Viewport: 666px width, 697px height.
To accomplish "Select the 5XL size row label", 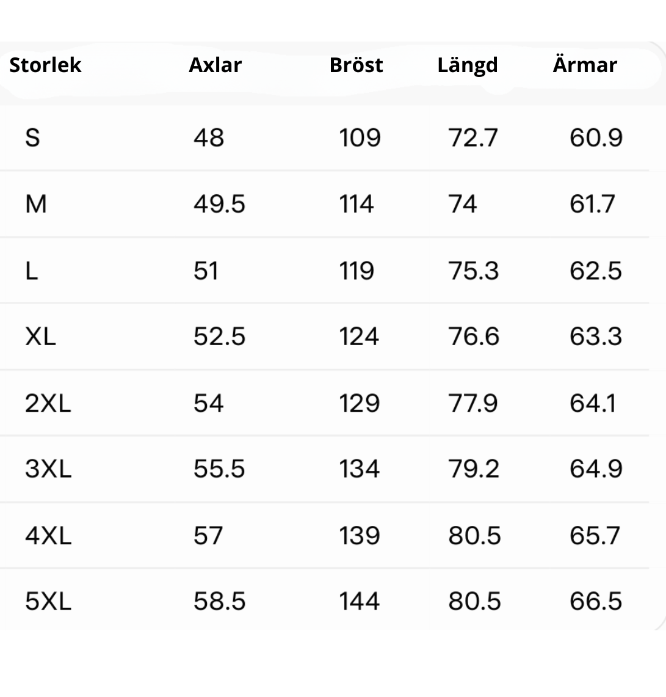I will pos(48,601).
